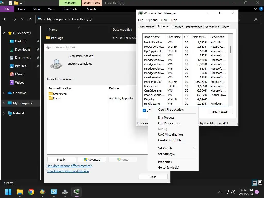The width and height of the screenshot is (264, 198).
Task: Select the rundll32.exe process row
Action: [x=185, y=104]
